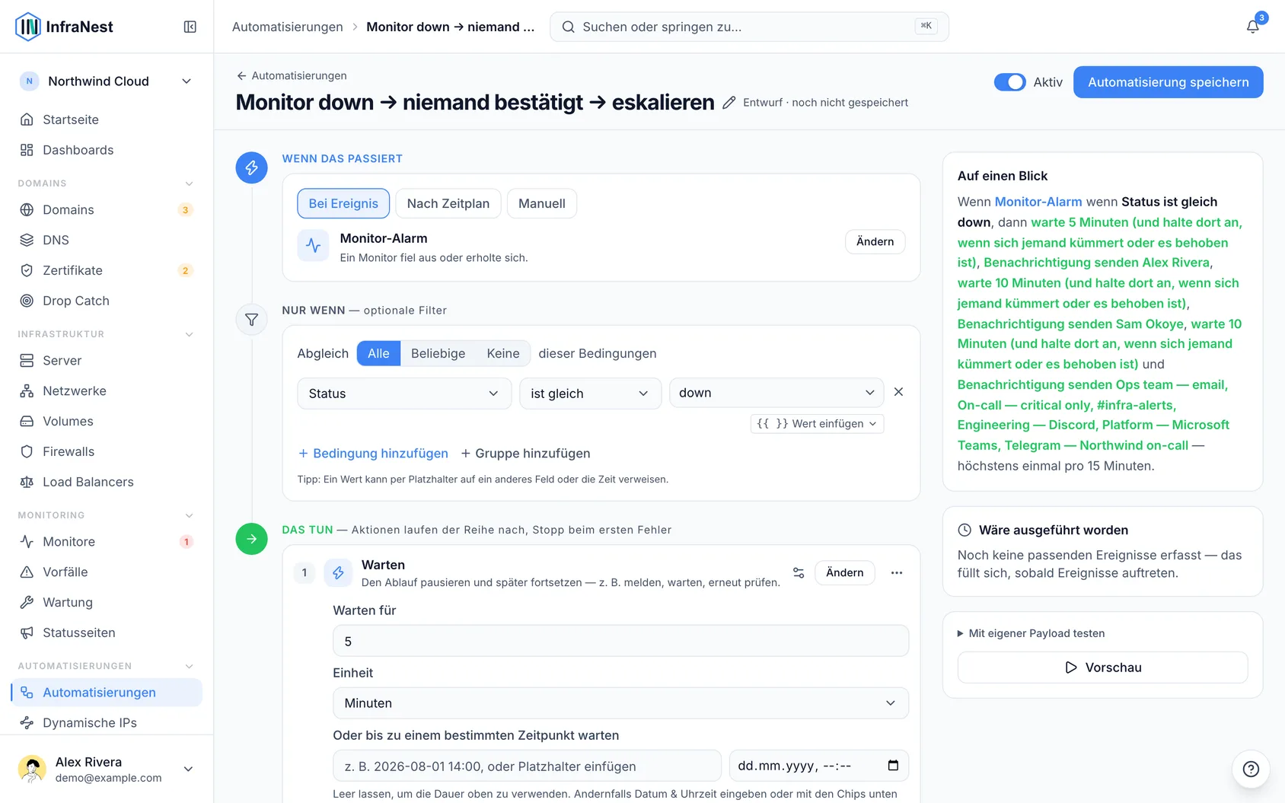Open the help question mark button
Screen dimensions: 1285x803
(x=1251, y=769)
